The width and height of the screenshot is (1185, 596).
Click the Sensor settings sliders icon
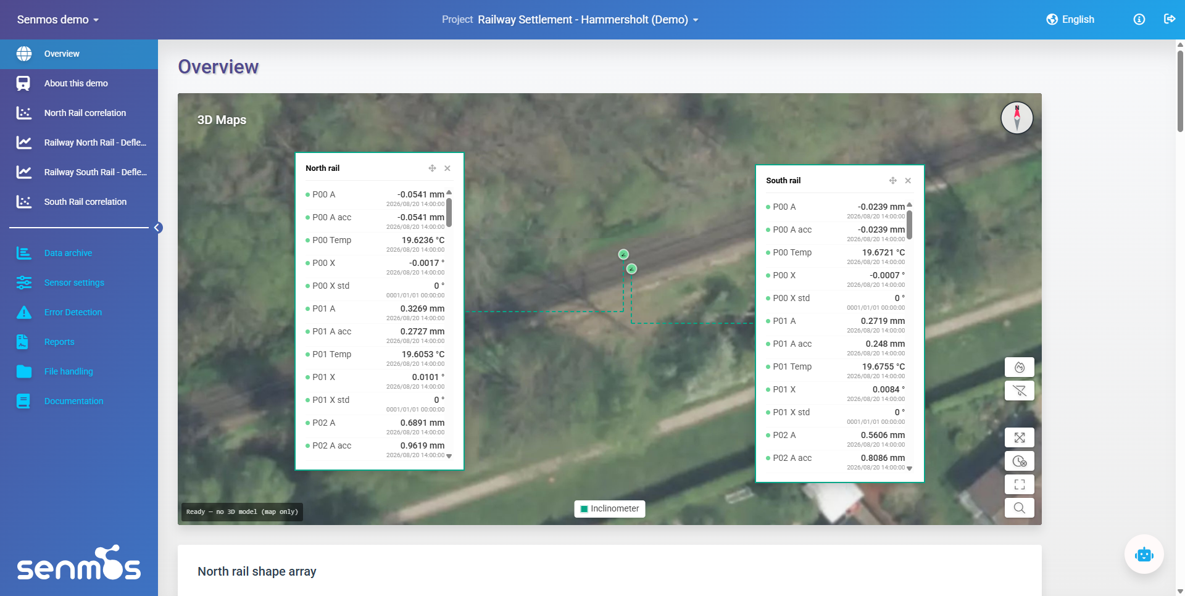tap(24, 283)
